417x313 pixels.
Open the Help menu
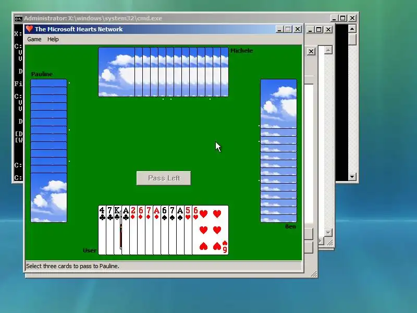tap(53, 39)
